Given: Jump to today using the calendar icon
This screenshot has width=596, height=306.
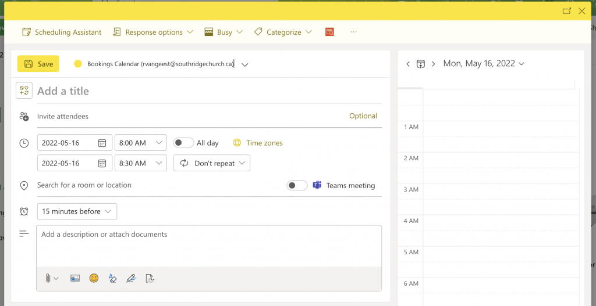Looking at the screenshot, I should pyautogui.click(x=420, y=64).
